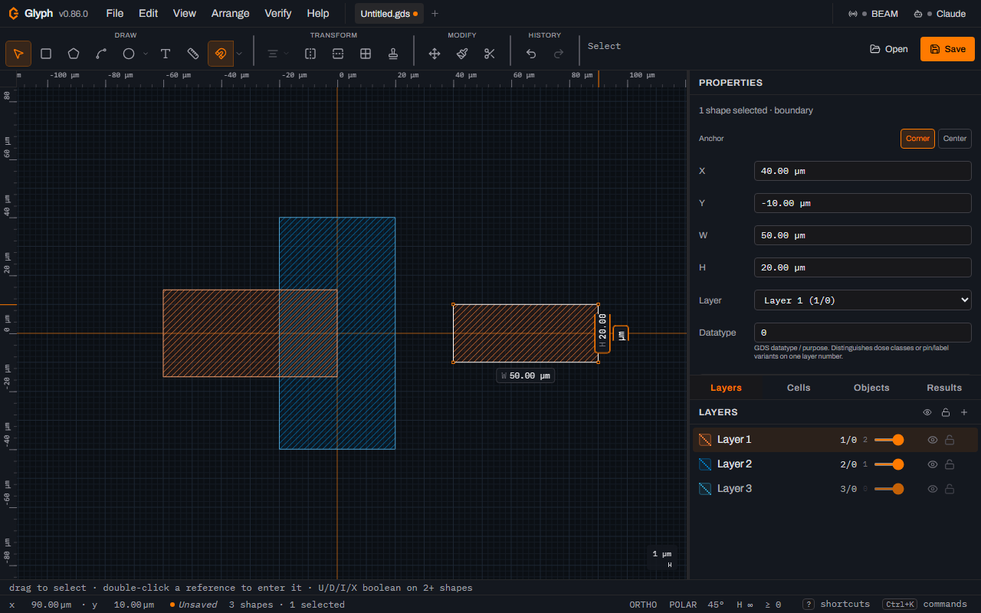981x613 pixels.
Task: Set anchor to Center
Action: (955, 139)
